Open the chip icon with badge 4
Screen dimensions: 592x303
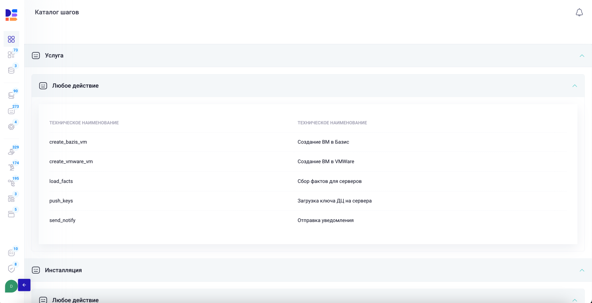tap(11, 127)
